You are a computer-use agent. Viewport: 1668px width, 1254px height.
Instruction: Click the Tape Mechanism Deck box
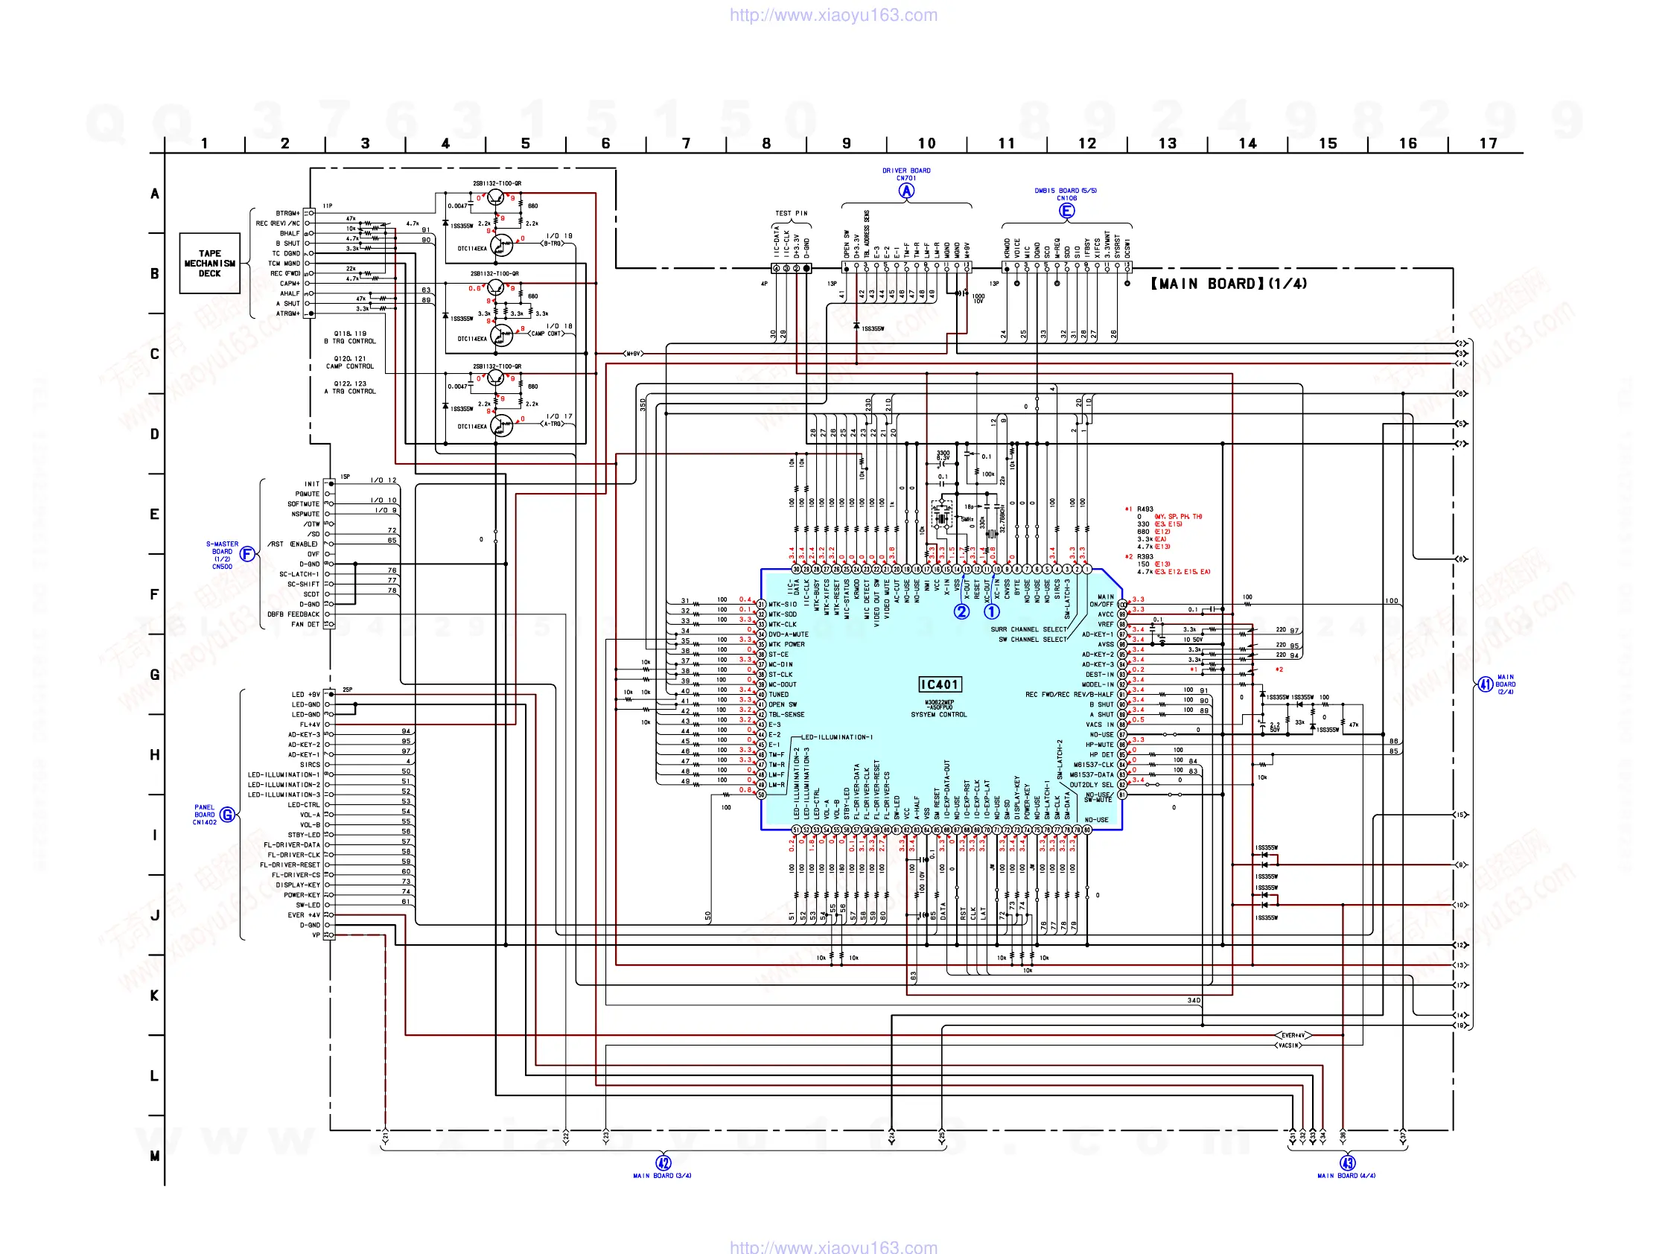(x=210, y=263)
